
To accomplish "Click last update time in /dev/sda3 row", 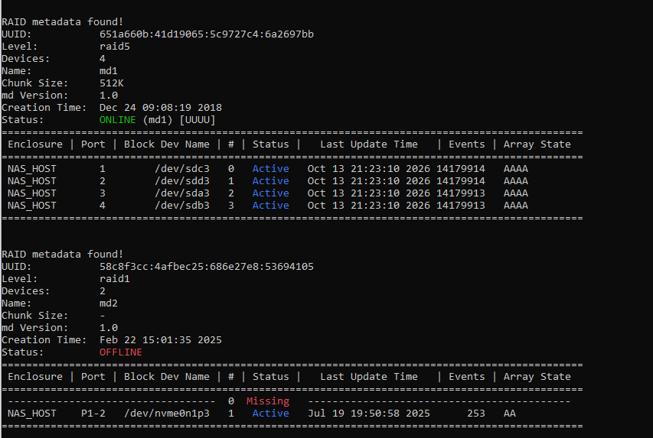I will pyautogui.click(x=368, y=193).
